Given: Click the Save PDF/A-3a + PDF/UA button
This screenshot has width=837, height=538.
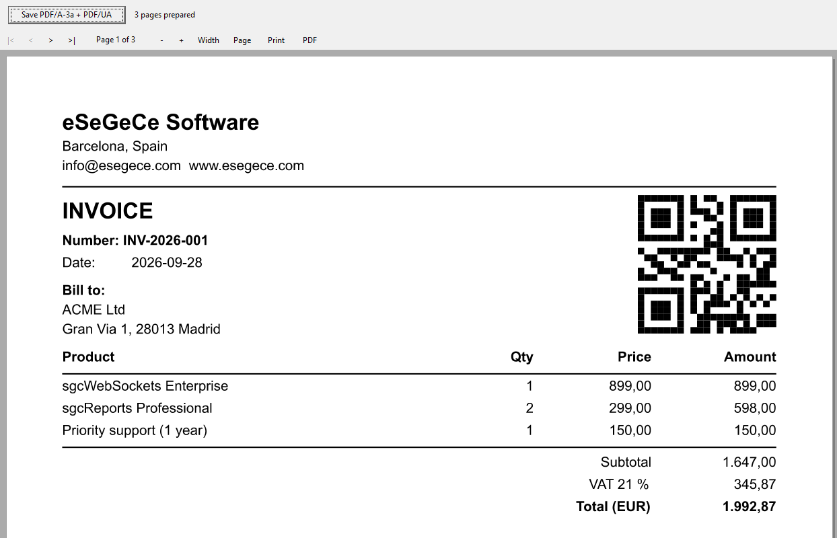Looking at the screenshot, I should pyautogui.click(x=67, y=15).
